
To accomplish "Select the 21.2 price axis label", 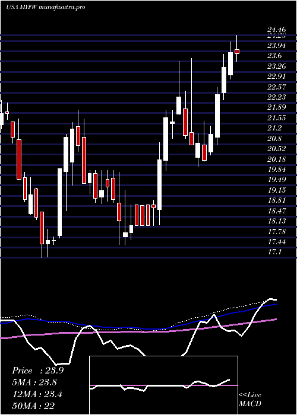I will pyautogui.click(x=274, y=128).
